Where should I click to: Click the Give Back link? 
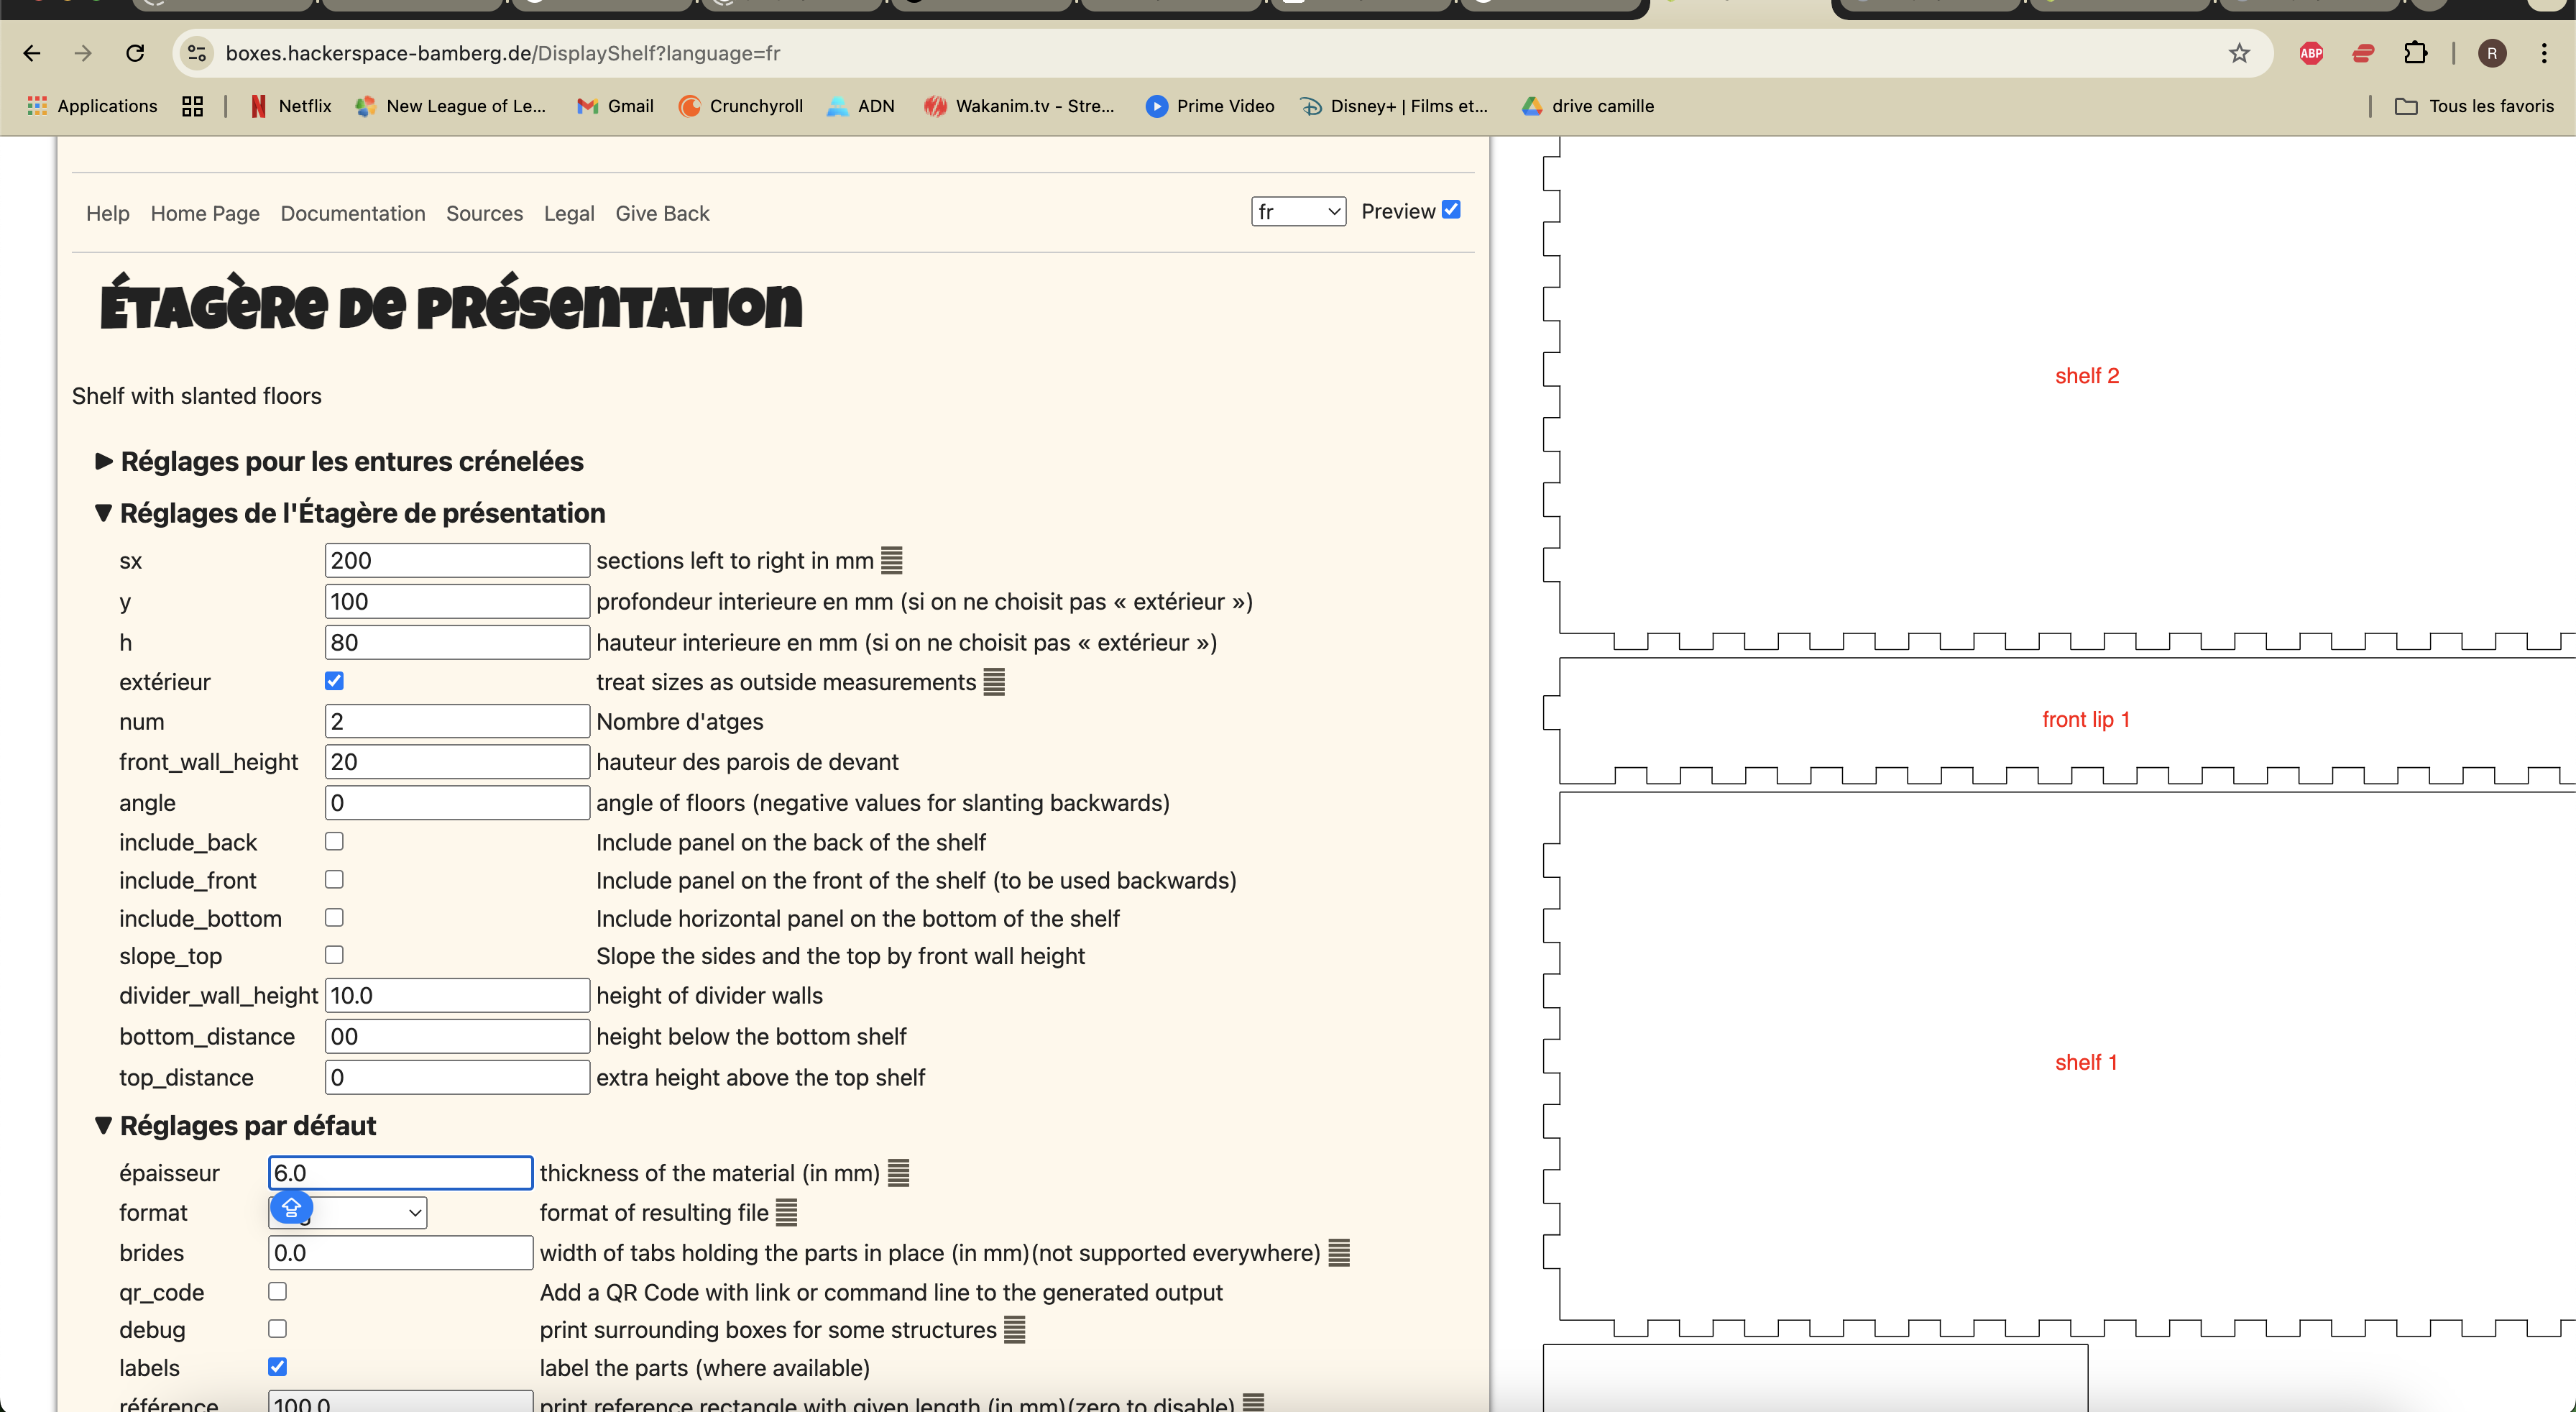(x=662, y=213)
